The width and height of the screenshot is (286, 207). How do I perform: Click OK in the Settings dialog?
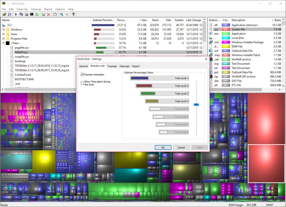[x=163, y=147]
